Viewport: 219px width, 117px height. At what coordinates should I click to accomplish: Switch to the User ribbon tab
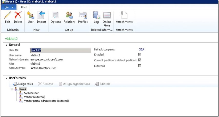pyautogui.click(x=24, y=7)
